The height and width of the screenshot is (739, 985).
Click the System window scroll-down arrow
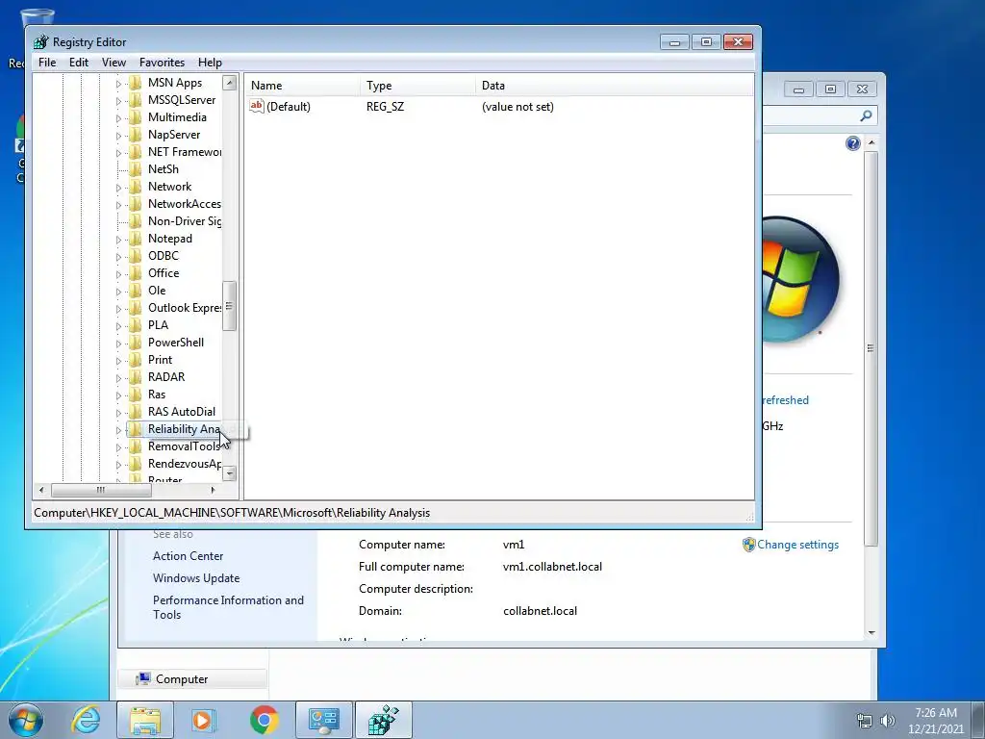tap(871, 633)
